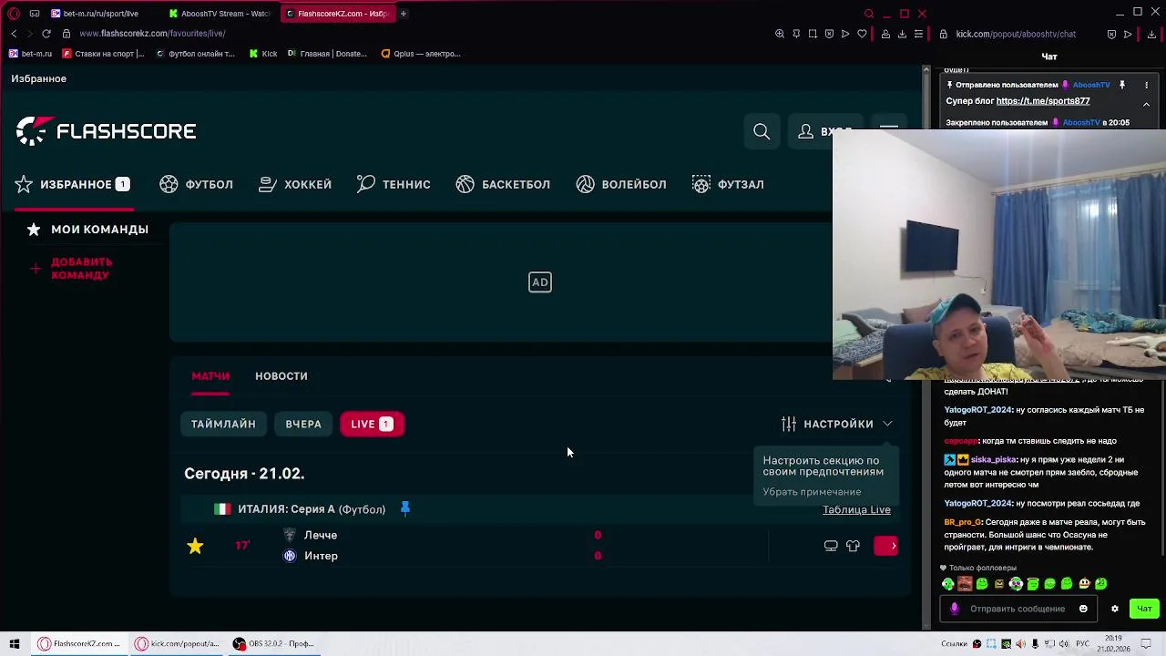1166x656 pixels.
Task: Open the Футзал sport section
Action: 728,184
